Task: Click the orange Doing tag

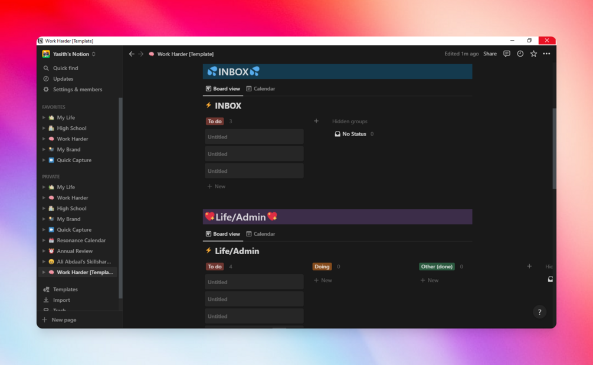Action: pos(322,267)
